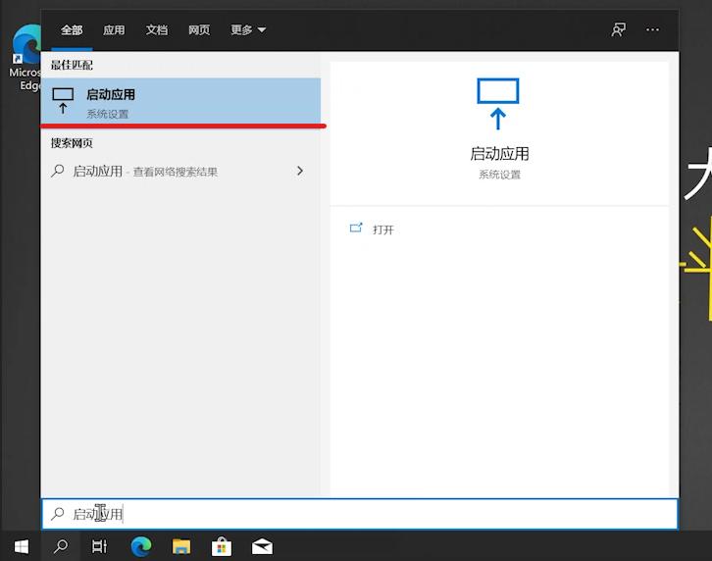The image size is (712, 561).
Task: Open Microsoft Store from the taskbar
Action: (222, 546)
